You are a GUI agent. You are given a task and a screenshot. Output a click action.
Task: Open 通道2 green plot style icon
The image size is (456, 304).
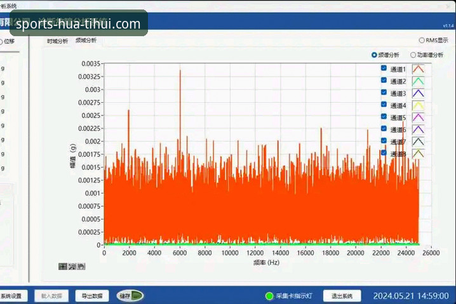[418, 81]
